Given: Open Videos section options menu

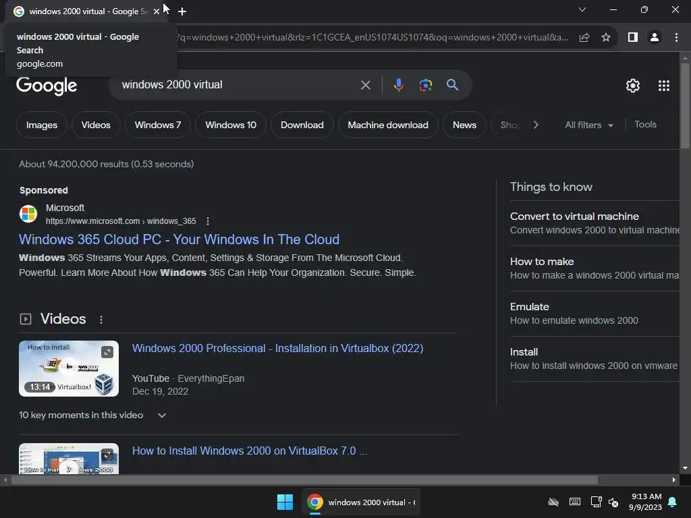Looking at the screenshot, I should coord(101,320).
